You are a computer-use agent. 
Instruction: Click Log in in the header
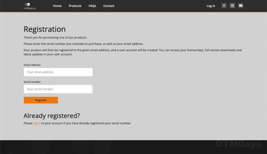(x=211, y=6)
